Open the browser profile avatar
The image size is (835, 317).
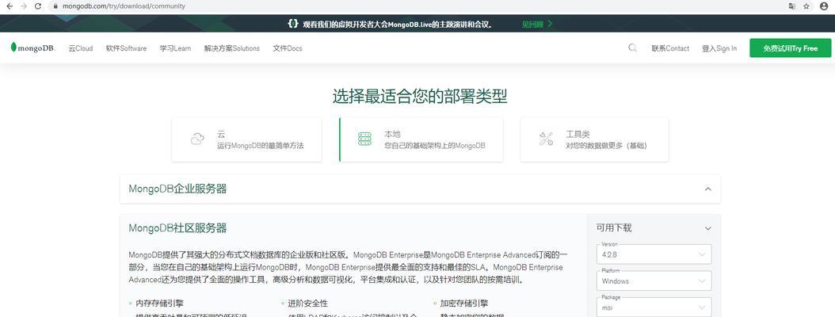coord(824,6)
